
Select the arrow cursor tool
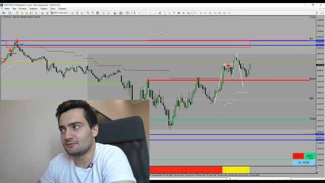pos(135,13)
